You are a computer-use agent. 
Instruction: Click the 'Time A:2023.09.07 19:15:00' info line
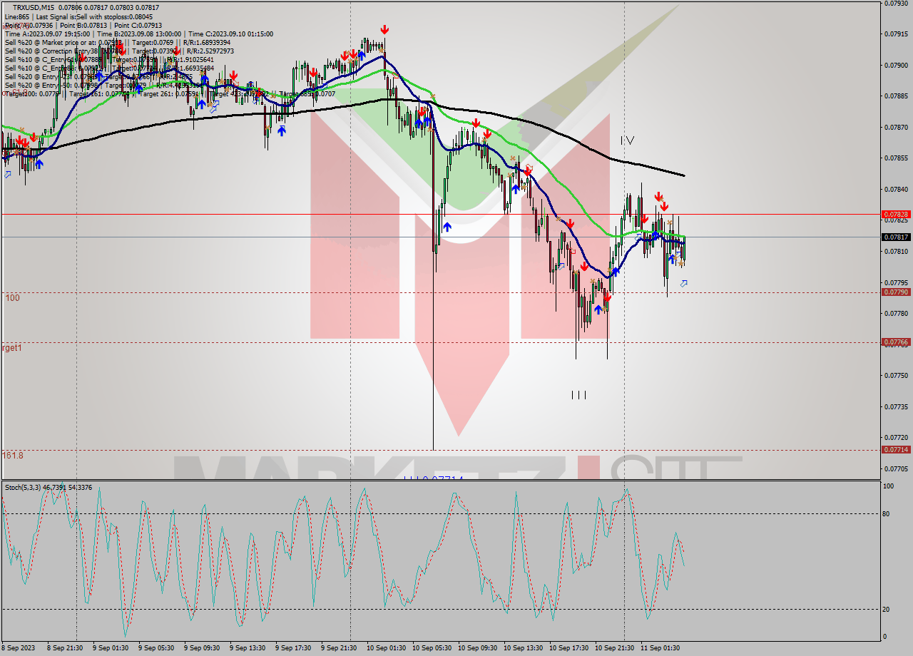coord(47,34)
